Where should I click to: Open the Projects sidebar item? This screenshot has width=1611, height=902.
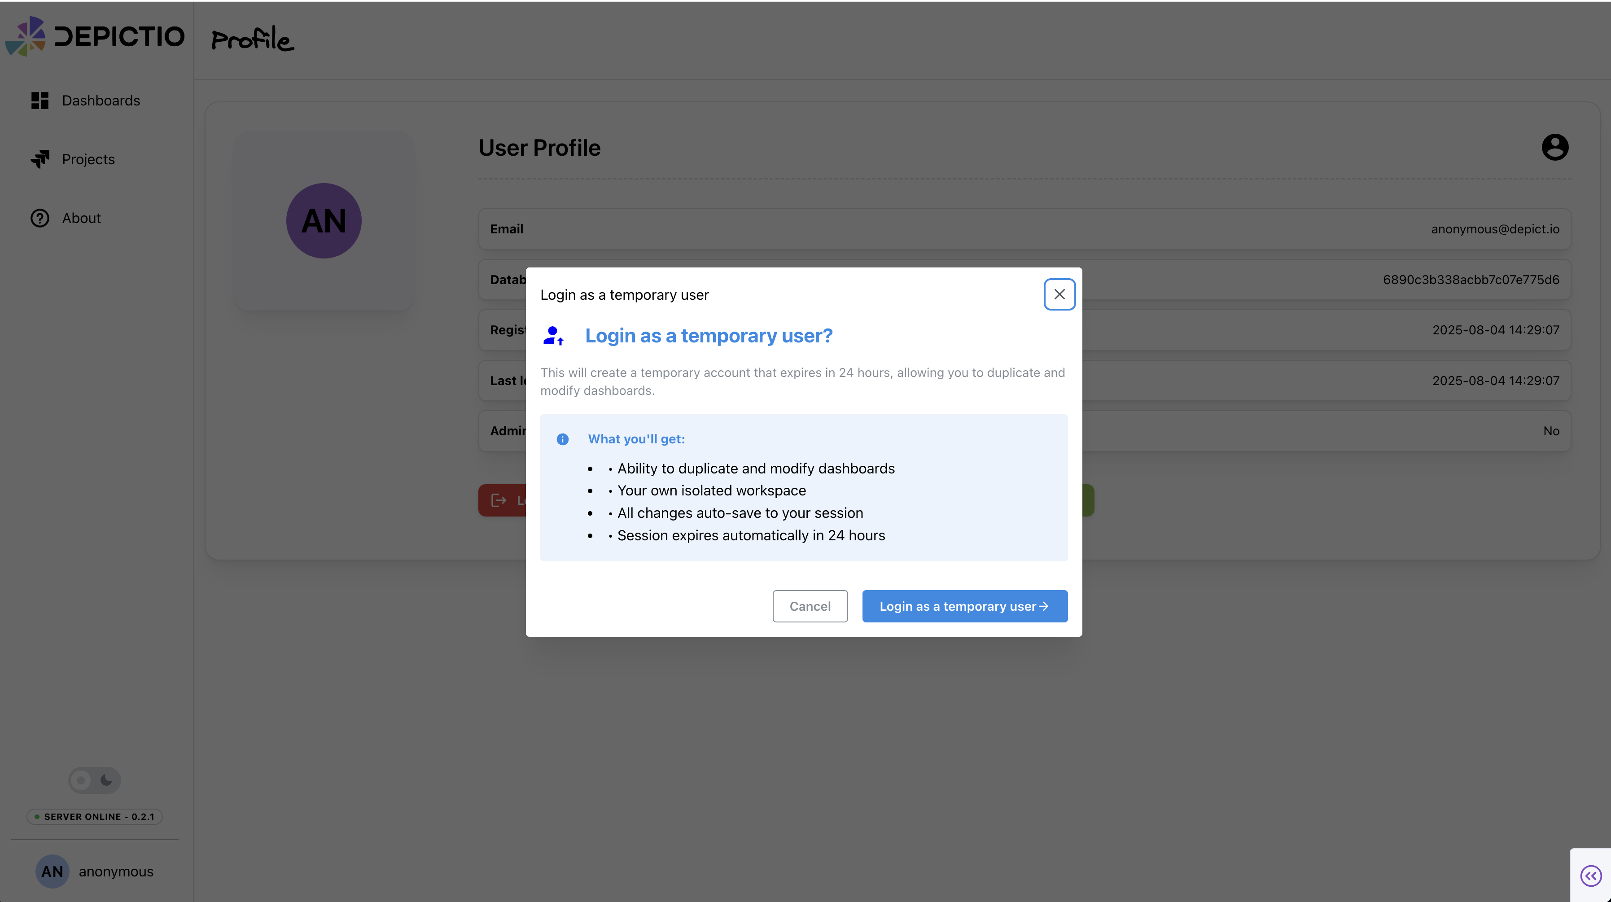pos(88,159)
